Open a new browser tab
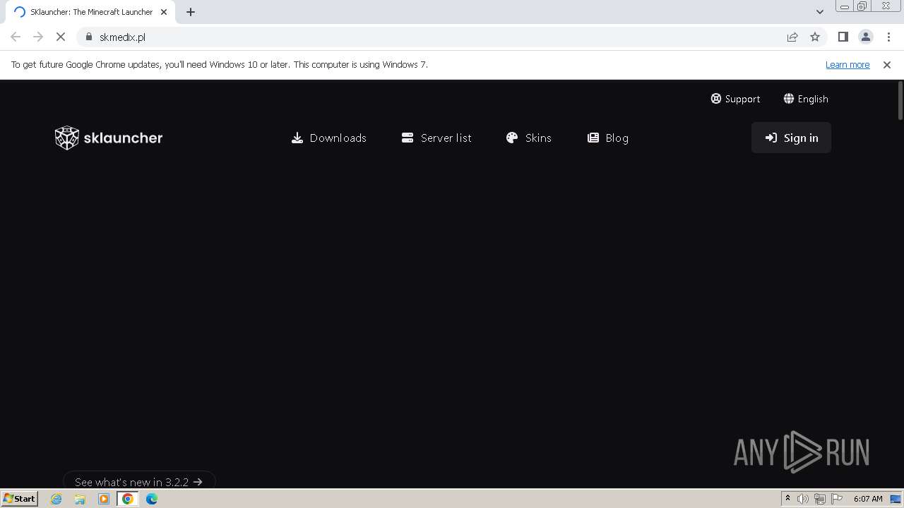This screenshot has width=904, height=508. pos(191,12)
